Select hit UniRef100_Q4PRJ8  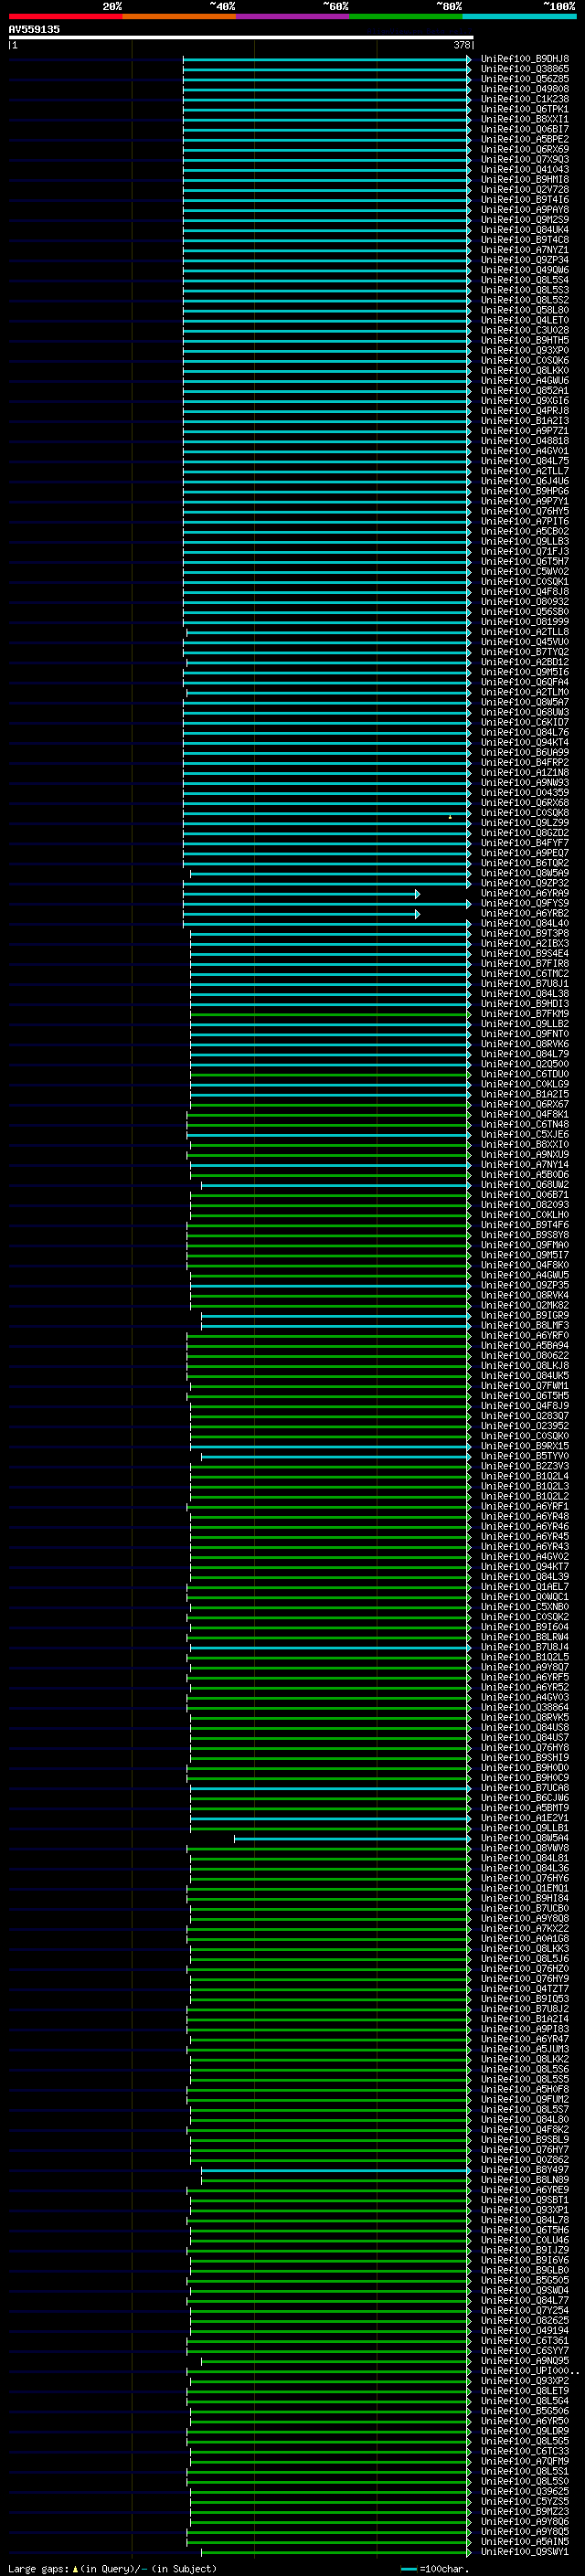tap(524, 411)
